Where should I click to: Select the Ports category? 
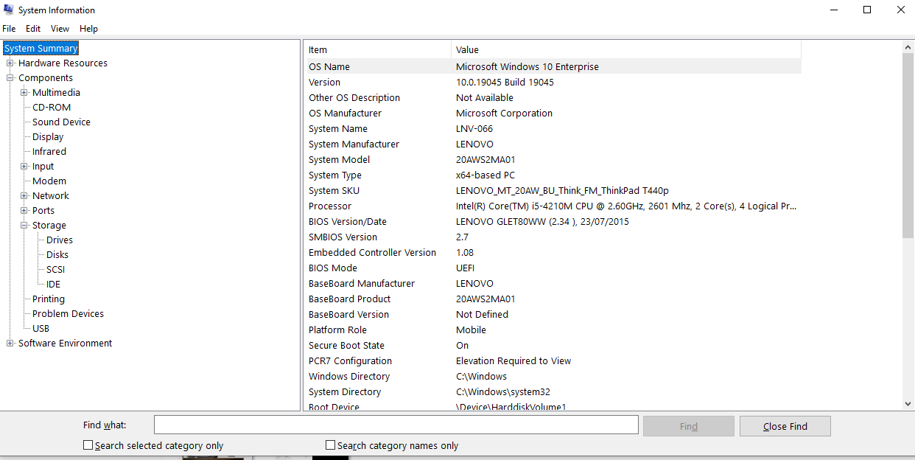43,211
